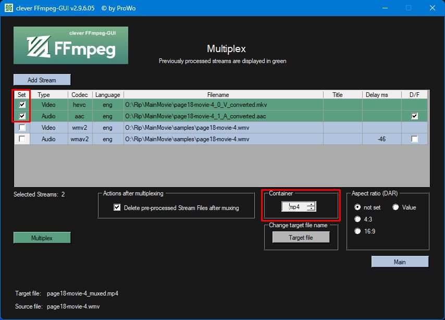This screenshot has width=445, height=320.
Task: Click the Add Stream button
Action: coord(42,80)
